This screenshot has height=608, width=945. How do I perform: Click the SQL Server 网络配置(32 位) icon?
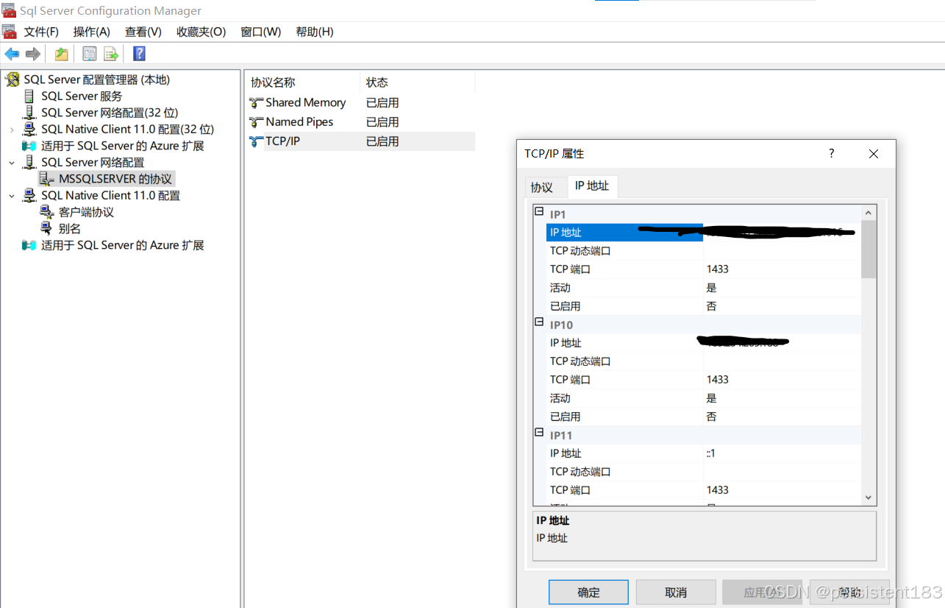(29, 113)
